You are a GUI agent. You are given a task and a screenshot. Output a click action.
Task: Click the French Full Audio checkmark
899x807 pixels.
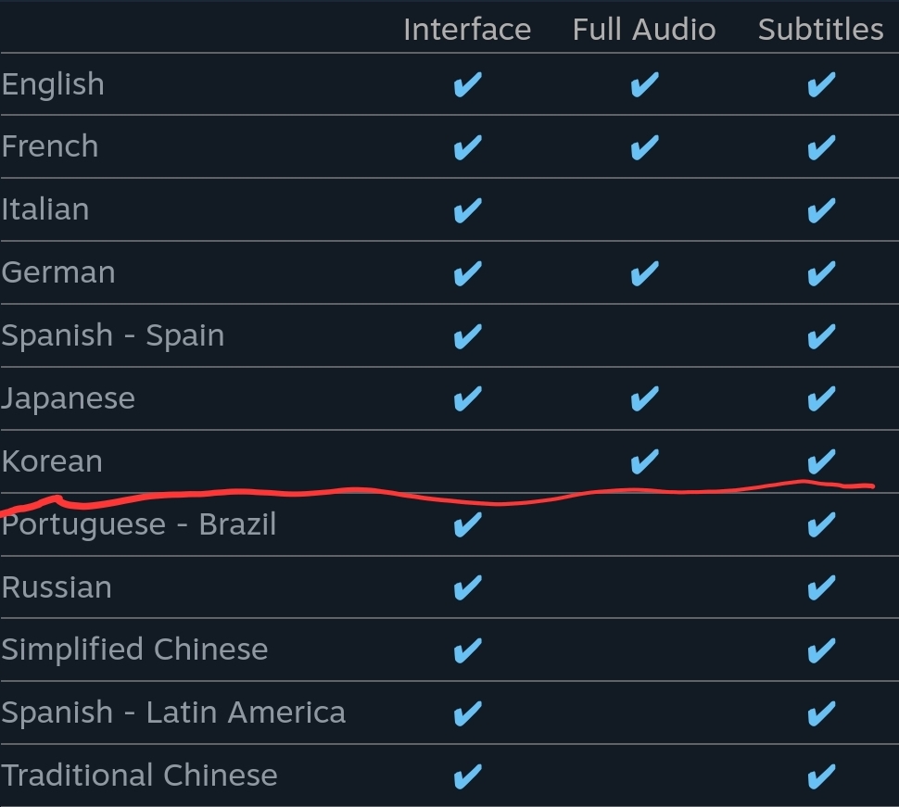pos(644,147)
